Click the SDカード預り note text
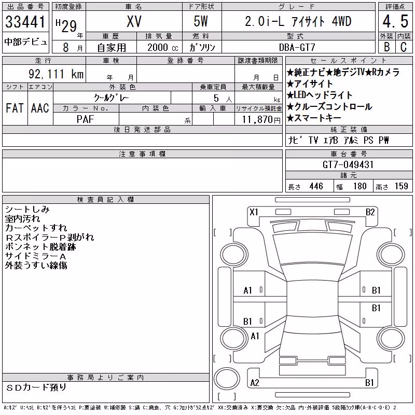 [36, 387]
